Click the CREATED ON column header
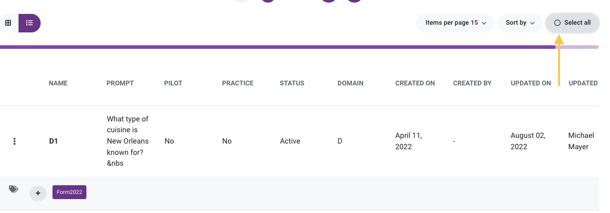This screenshot has height=213, width=610. [x=415, y=83]
